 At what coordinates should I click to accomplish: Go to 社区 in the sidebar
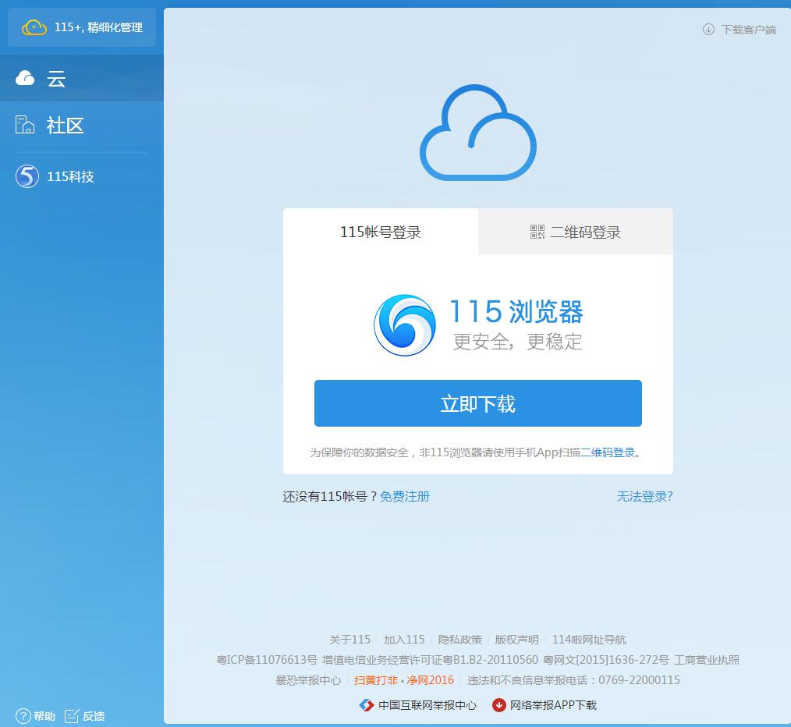(65, 125)
